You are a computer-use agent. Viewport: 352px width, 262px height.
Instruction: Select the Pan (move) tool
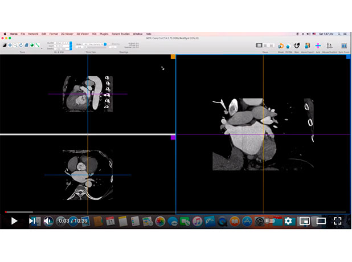pyautogui.click(x=10, y=45)
